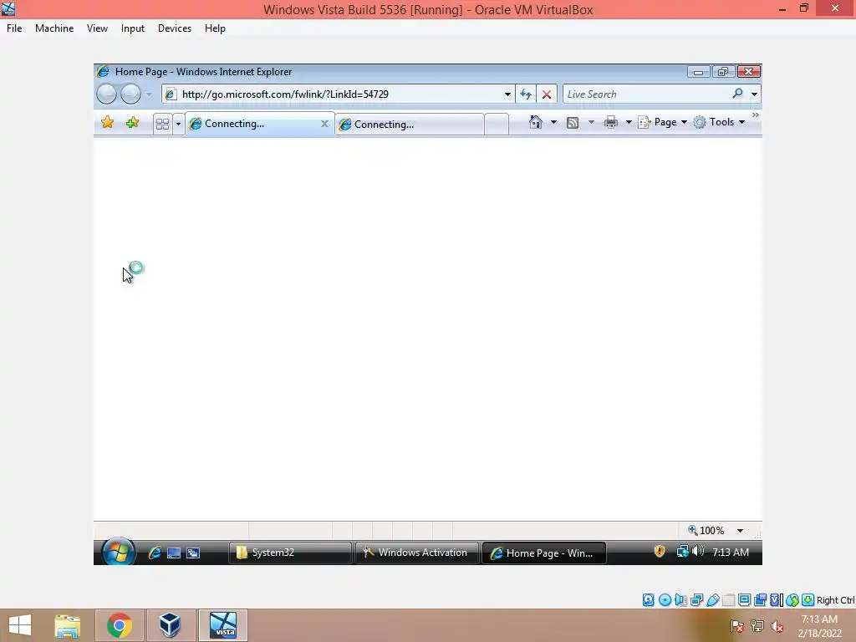The width and height of the screenshot is (856, 642).
Task: Switch to Windows Activation taskbar button
Action: 417,553
